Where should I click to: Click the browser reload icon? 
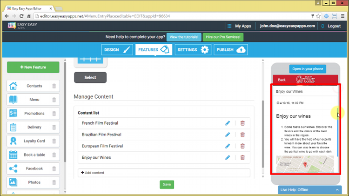point(22,16)
